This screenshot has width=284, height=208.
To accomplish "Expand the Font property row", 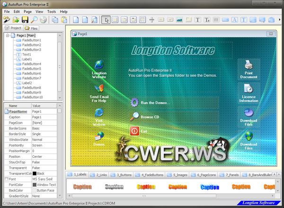I will click(x=6, y=179).
